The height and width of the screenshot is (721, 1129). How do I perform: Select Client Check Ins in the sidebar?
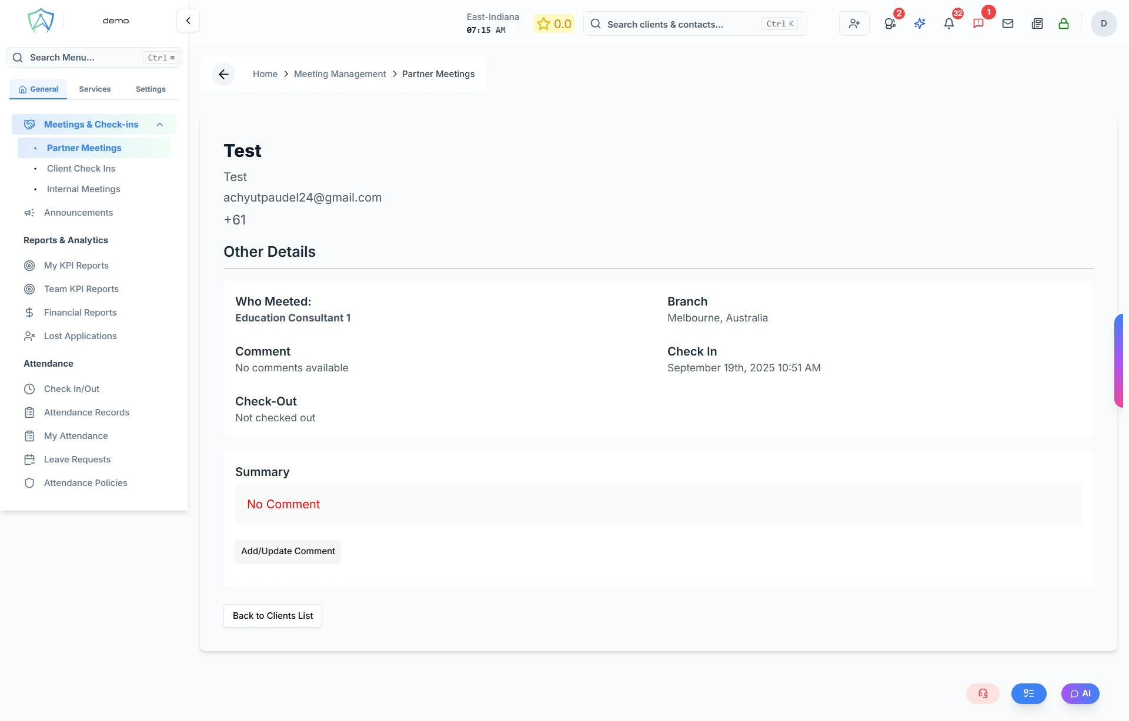tap(82, 169)
